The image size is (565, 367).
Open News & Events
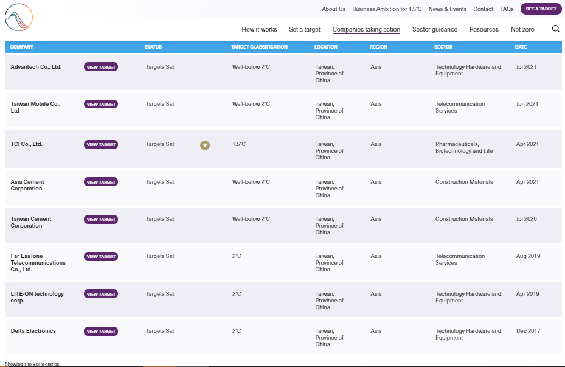(448, 9)
